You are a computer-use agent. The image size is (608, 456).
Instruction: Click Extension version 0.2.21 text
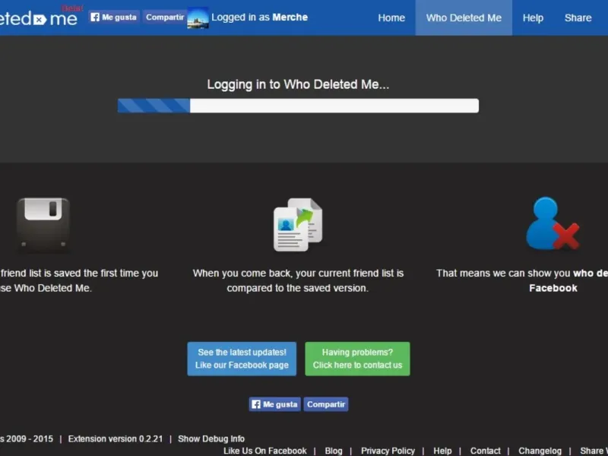116,439
